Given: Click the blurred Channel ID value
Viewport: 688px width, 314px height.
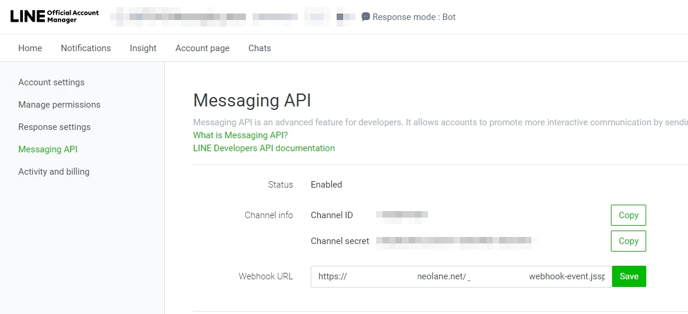Looking at the screenshot, I should (x=402, y=215).
